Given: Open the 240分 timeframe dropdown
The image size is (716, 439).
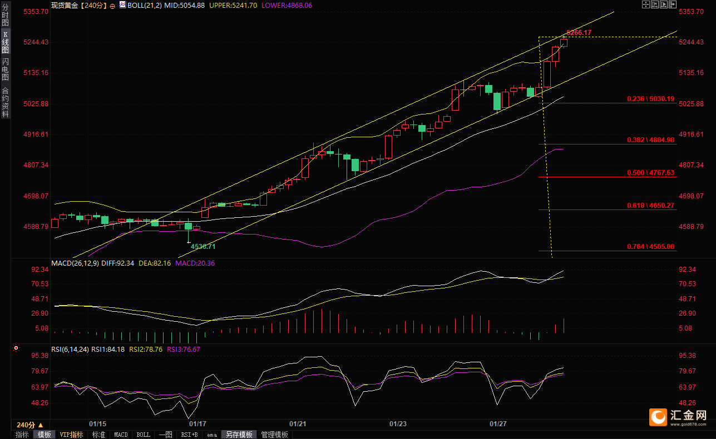Looking at the screenshot, I should pos(29,425).
